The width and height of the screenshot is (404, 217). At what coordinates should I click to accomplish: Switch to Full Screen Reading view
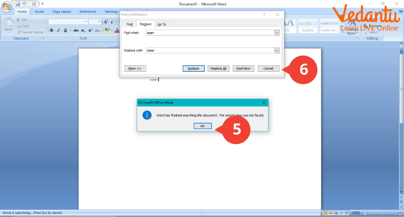click(x=330, y=213)
